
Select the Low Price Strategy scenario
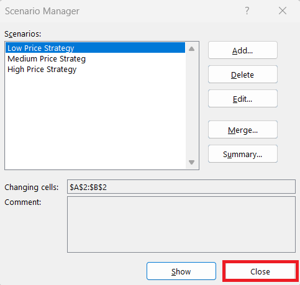[x=95, y=48]
